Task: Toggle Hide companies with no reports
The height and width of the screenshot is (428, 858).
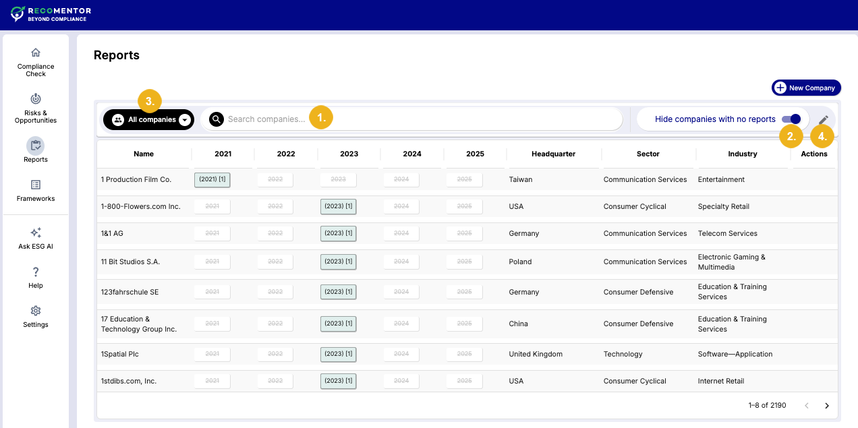Action: click(791, 119)
